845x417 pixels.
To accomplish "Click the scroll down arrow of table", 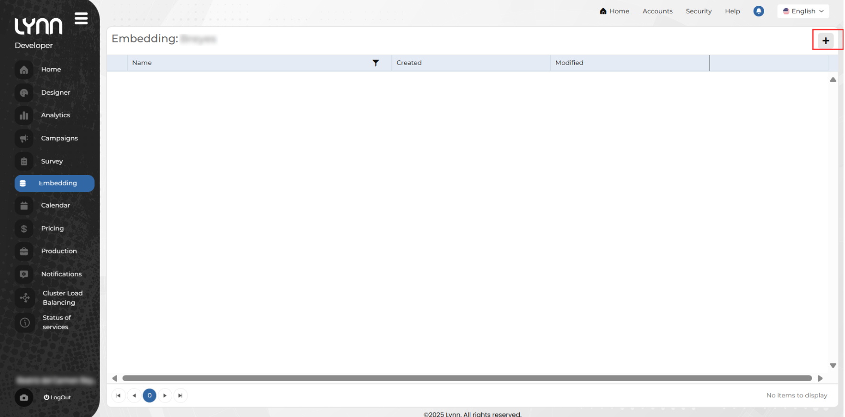I will (x=833, y=365).
